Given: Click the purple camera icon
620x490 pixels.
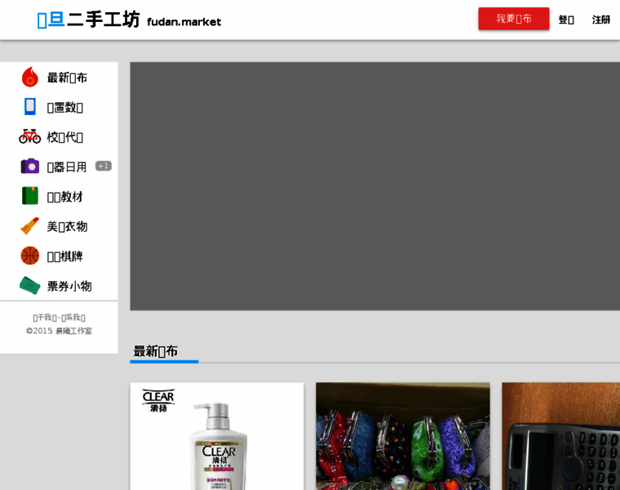Looking at the screenshot, I should 30,167.
